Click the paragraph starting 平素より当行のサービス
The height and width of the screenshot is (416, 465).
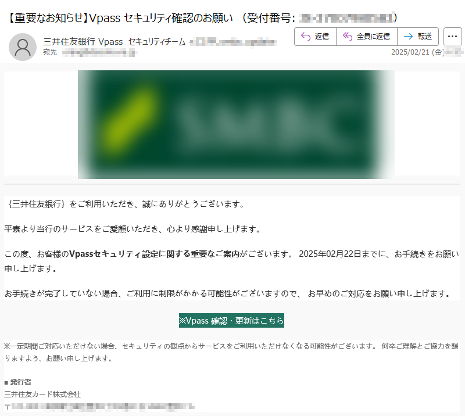(133, 229)
